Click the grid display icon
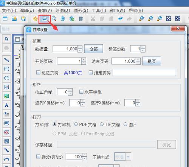The width and height of the screenshot is (189, 167). coord(81,19)
